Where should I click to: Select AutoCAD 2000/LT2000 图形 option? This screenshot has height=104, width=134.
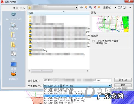tap(77, 98)
